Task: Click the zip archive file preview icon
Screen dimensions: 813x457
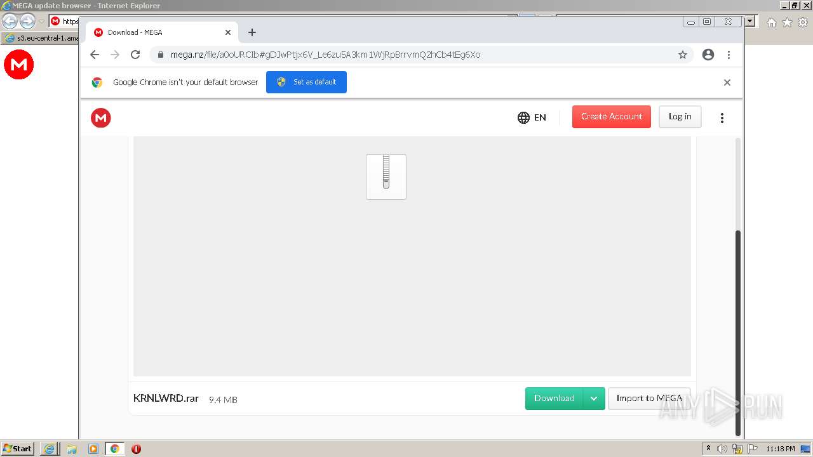Action: (x=386, y=177)
